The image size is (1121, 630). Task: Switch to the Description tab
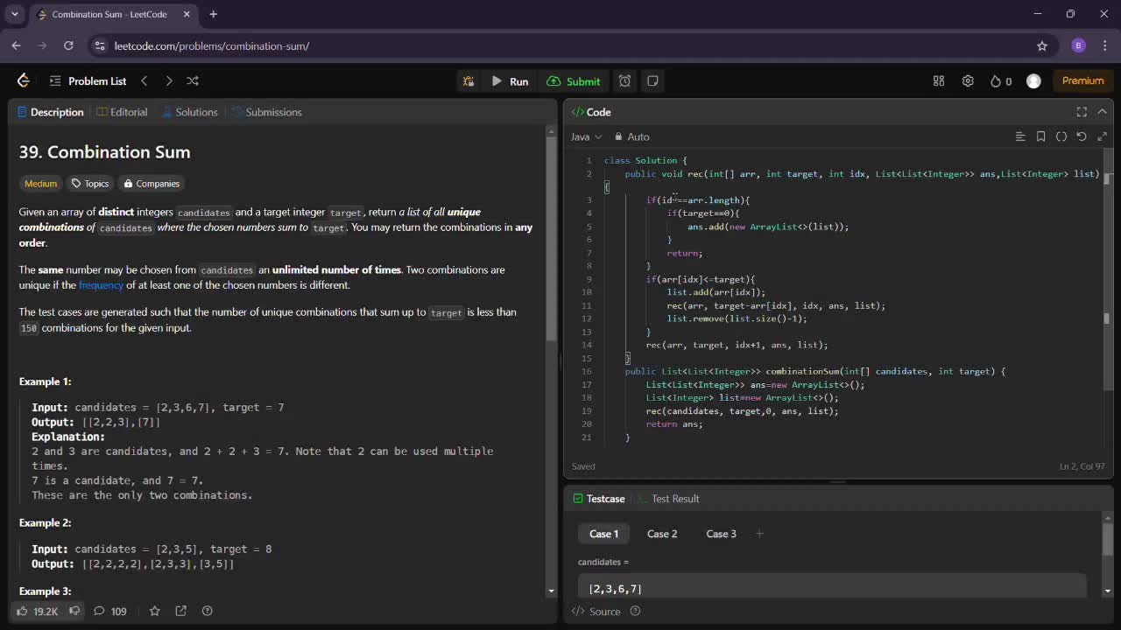51,112
